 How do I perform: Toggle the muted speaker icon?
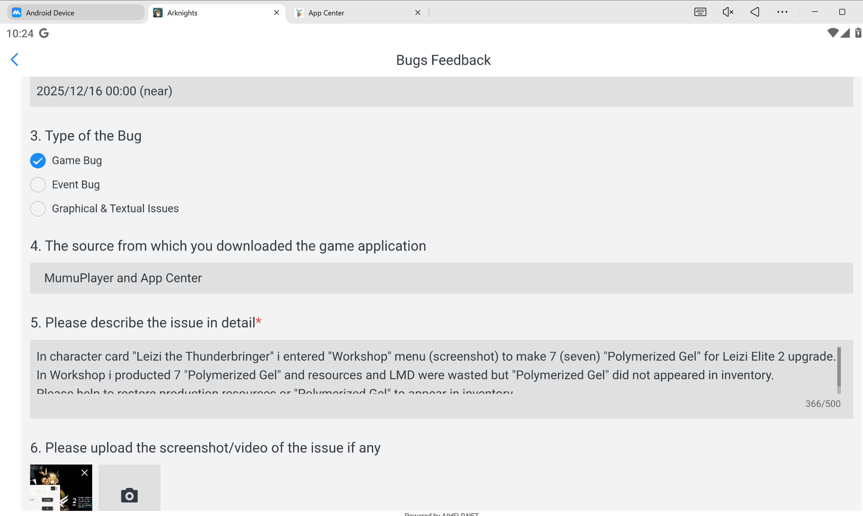pyautogui.click(x=727, y=12)
